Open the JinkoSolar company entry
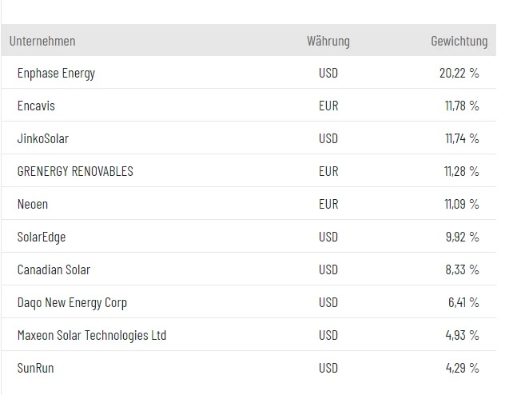Viewport: 509px width, 395px height. [x=43, y=138]
